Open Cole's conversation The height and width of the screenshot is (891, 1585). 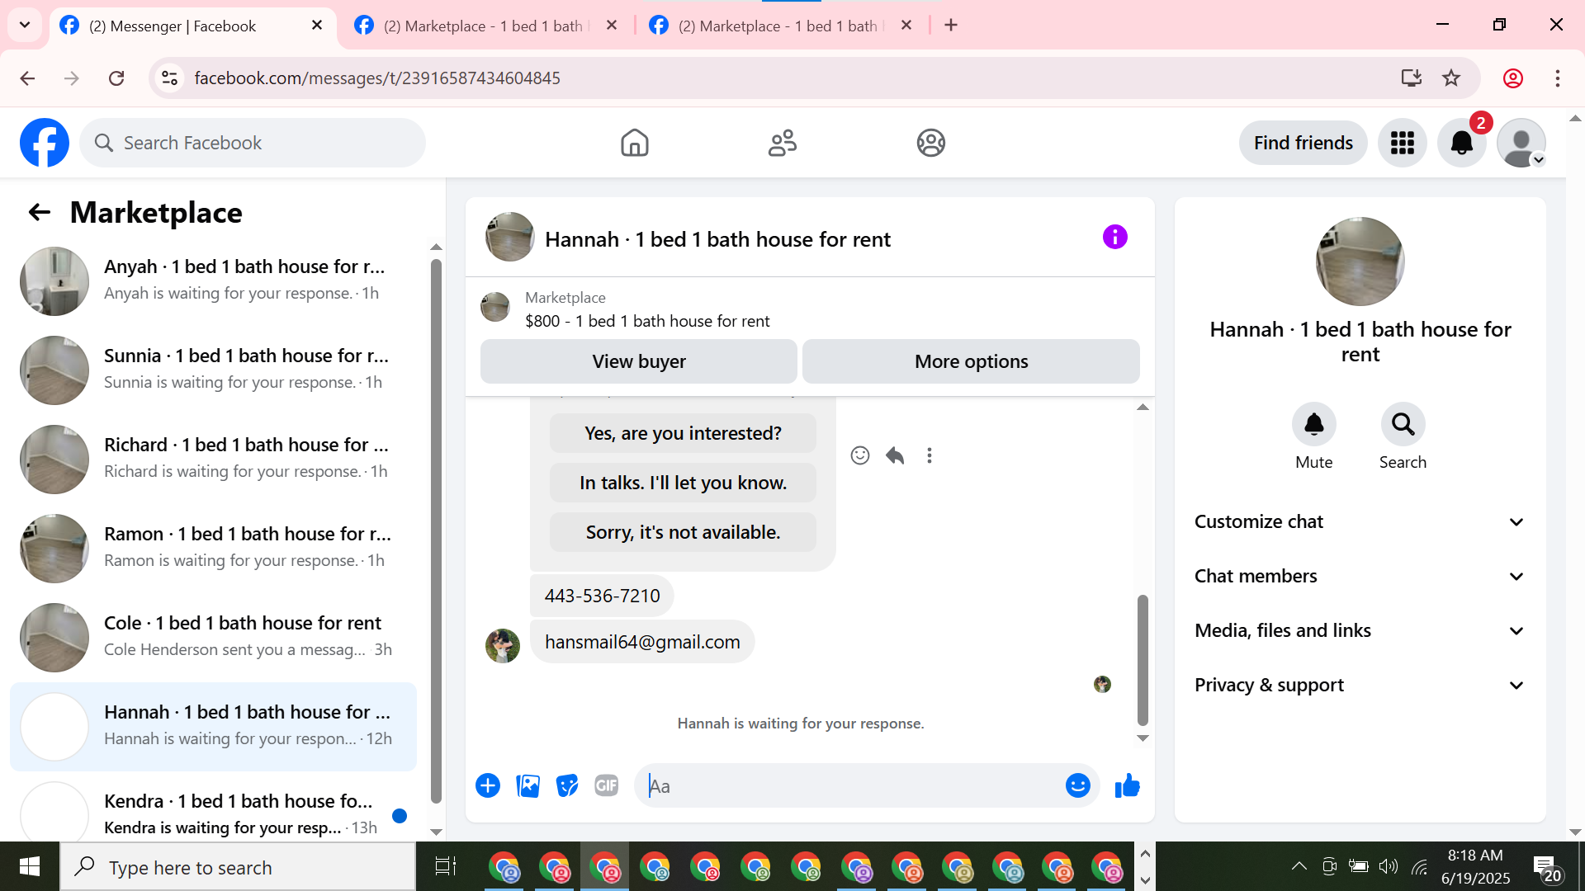[215, 637]
